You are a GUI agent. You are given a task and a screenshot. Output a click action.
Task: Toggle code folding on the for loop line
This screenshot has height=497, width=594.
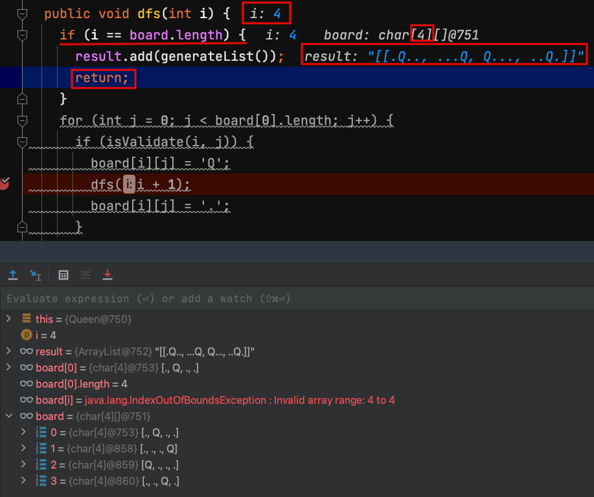(23, 120)
